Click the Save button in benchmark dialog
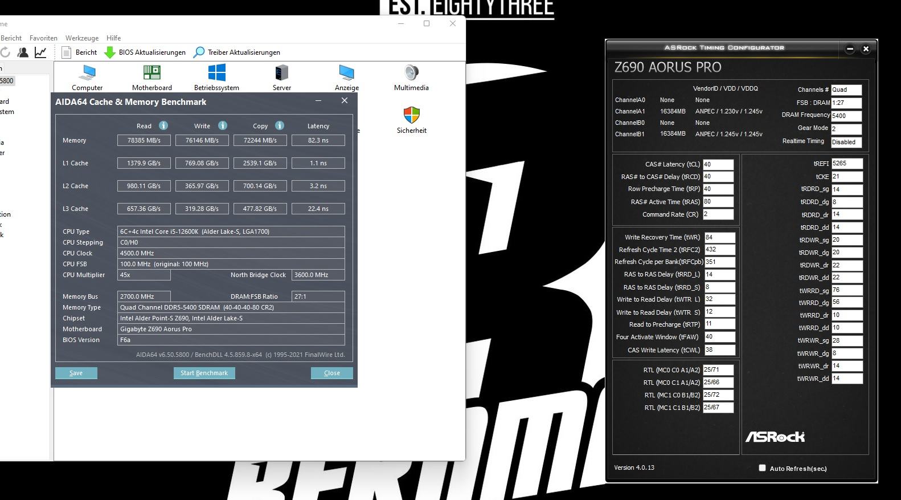The image size is (901, 500). point(76,373)
